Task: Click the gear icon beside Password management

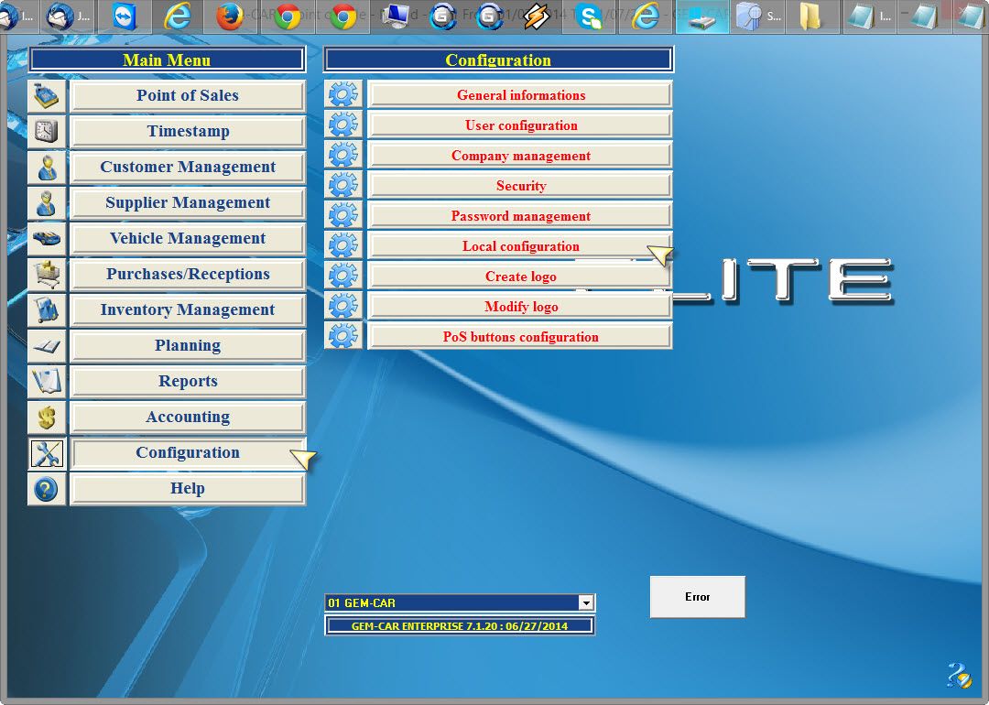Action: pyautogui.click(x=343, y=216)
